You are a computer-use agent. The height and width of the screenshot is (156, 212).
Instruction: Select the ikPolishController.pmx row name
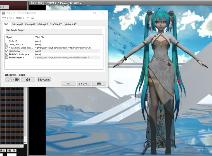point(19,54)
